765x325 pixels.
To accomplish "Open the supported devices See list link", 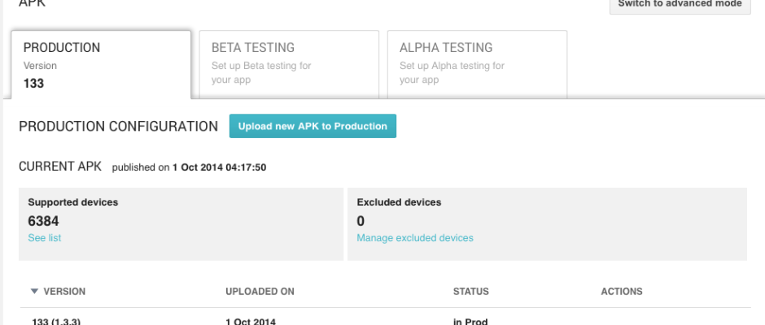I will pyautogui.click(x=44, y=238).
